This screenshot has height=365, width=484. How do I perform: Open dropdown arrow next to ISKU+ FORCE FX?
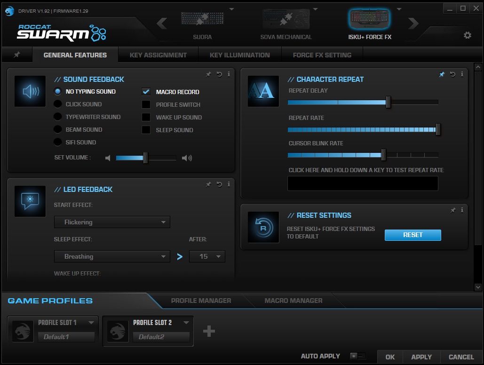399,9
